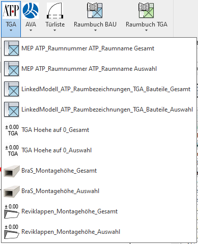Click the Raumbuch BAU label
Viewport: 198px width, 244px height.
coord(95,24)
